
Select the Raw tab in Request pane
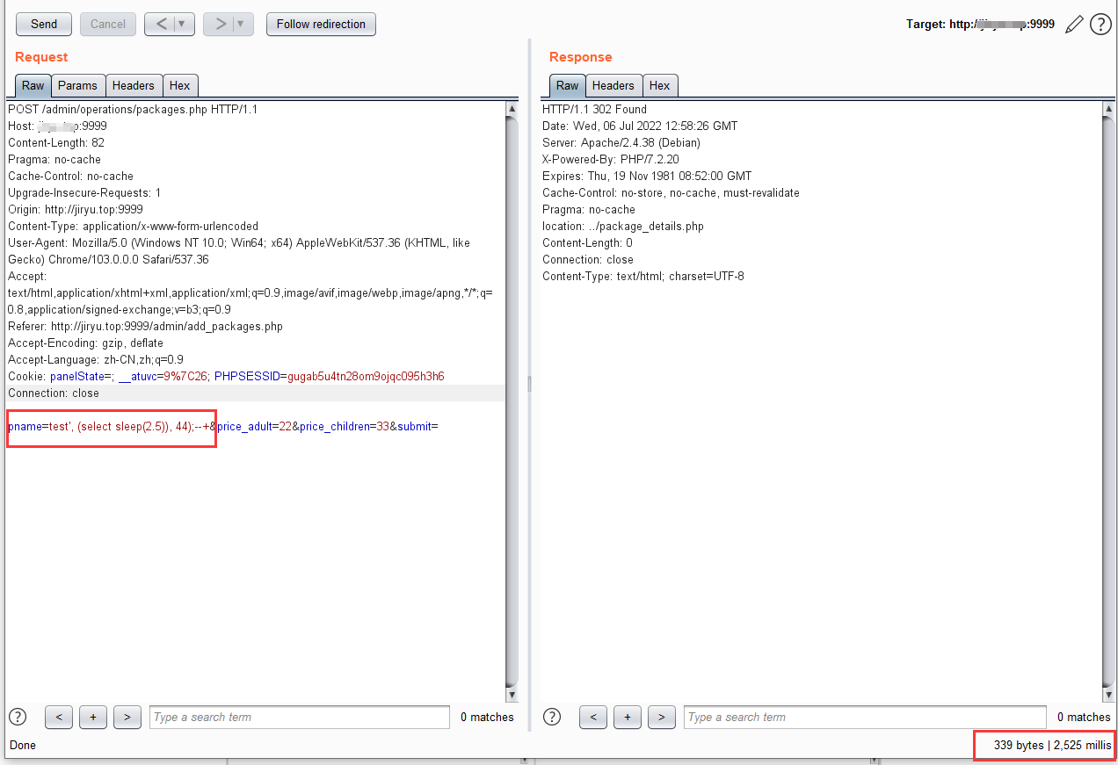[33, 85]
